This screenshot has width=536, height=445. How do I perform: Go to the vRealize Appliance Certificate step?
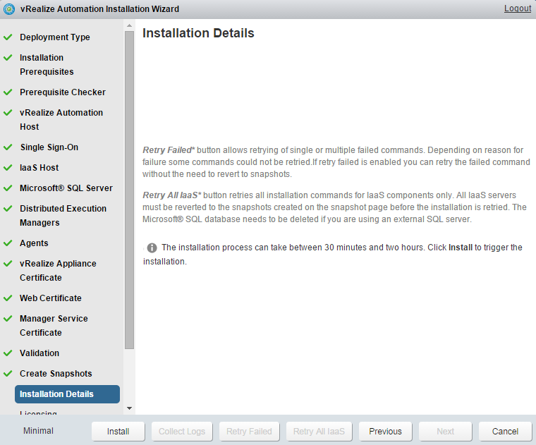(x=58, y=271)
